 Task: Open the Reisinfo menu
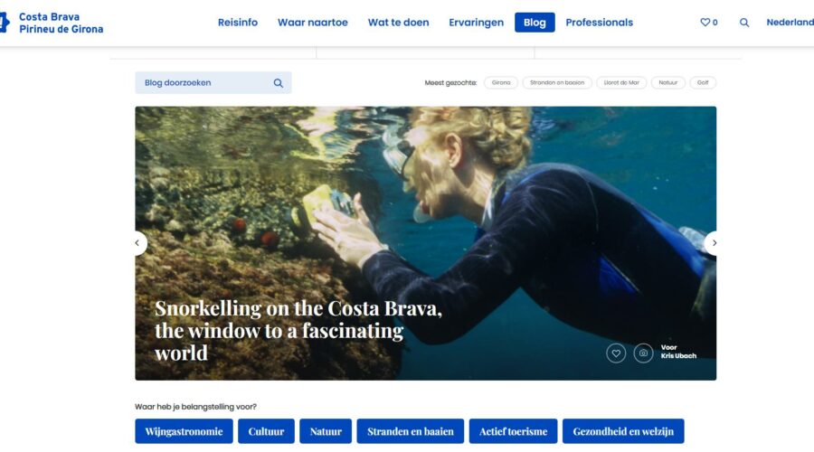(x=238, y=23)
